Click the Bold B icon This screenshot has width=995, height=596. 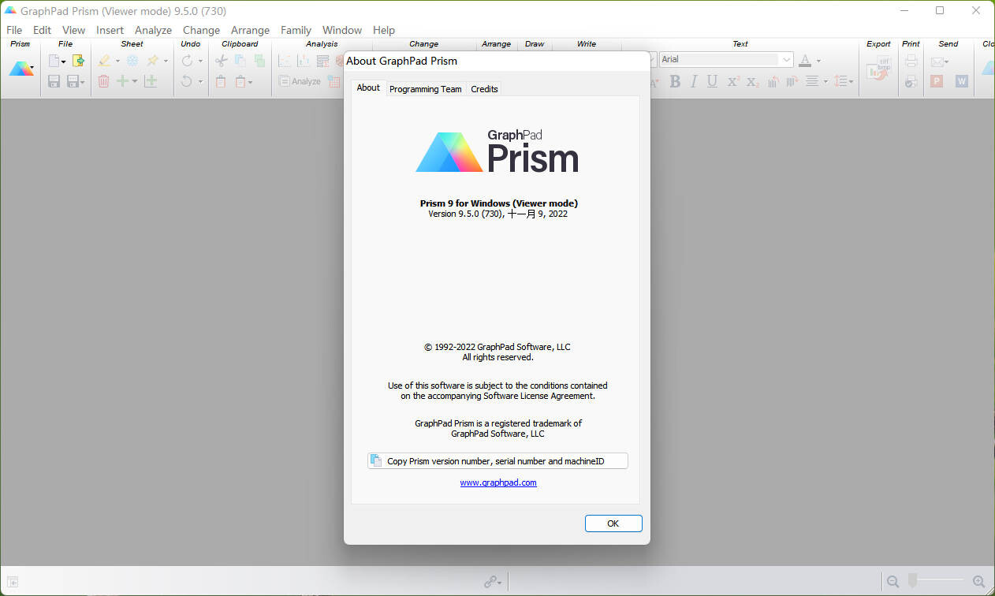click(x=675, y=81)
